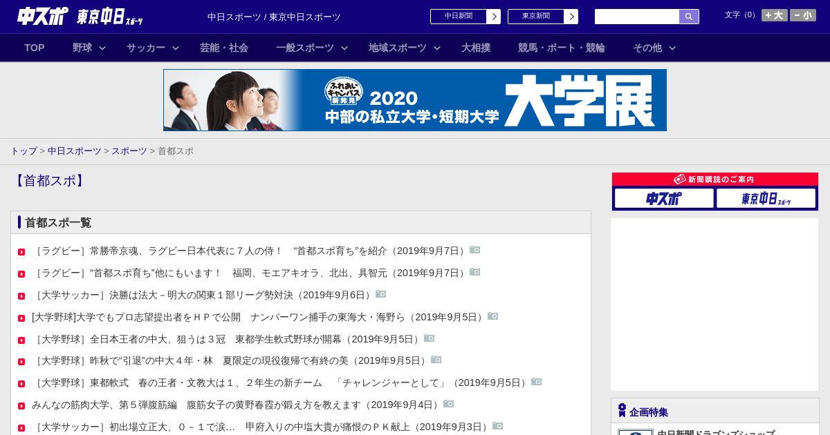Image resolution: width=830 pixels, height=435 pixels.
Task: Click photo icon beside 東海大・海野ら article
Action: pyautogui.click(x=493, y=316)
